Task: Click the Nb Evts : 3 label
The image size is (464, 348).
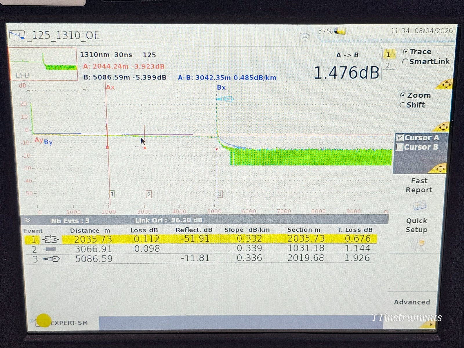Action: 70,221
